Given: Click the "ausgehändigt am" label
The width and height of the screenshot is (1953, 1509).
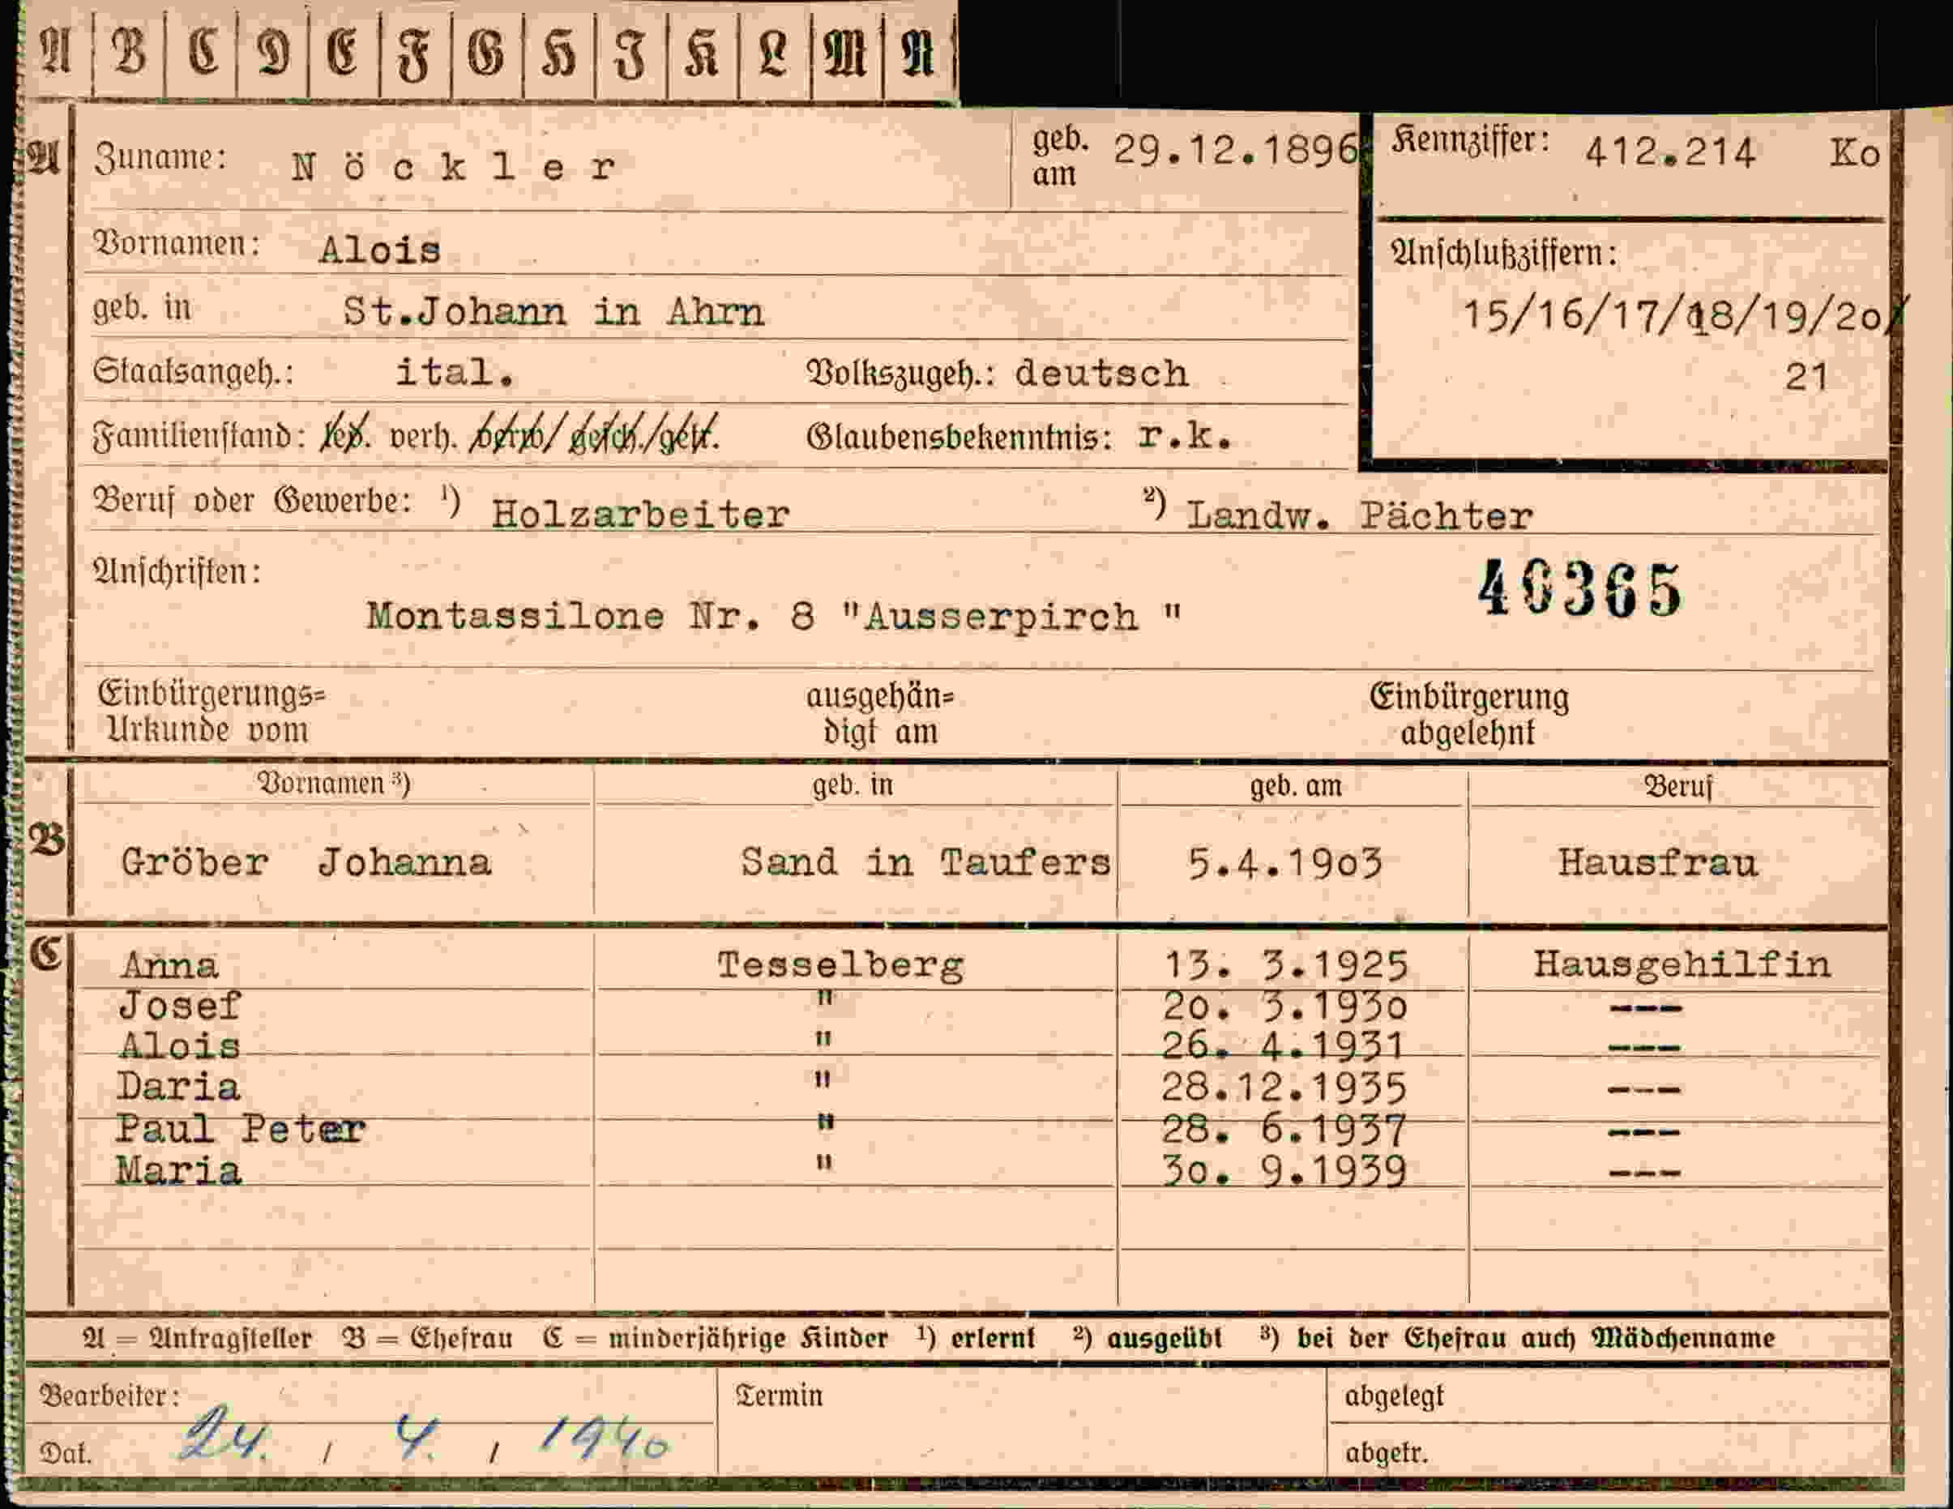Looking at the screenshot, I should click(x=881, y=714).
